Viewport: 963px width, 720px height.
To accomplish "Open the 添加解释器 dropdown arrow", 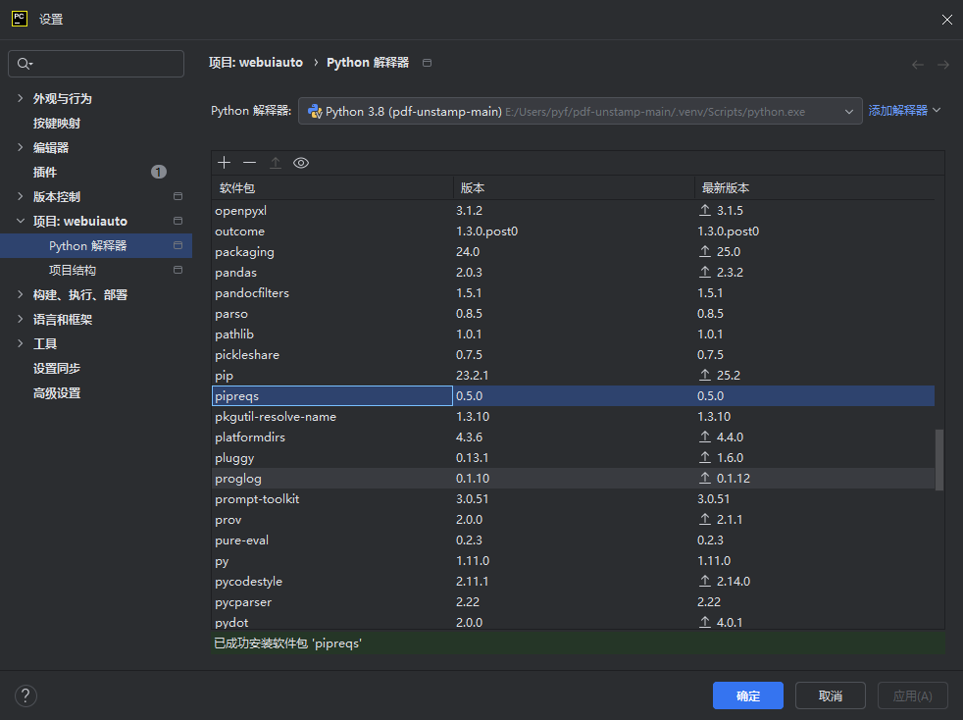I will coord(937,111).
